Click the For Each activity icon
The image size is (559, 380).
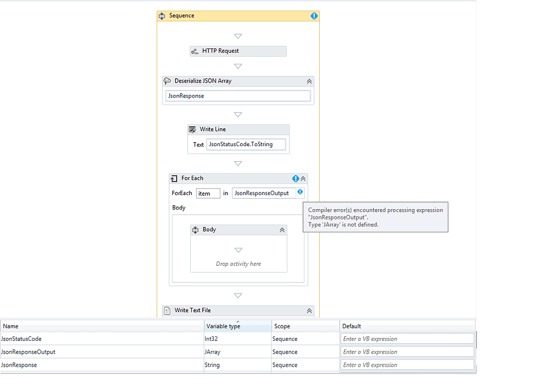coord(174,178)
